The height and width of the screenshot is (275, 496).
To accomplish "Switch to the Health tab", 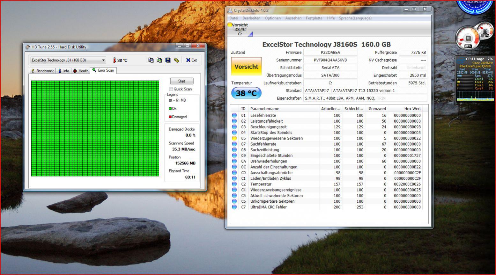I will [81, 71].
